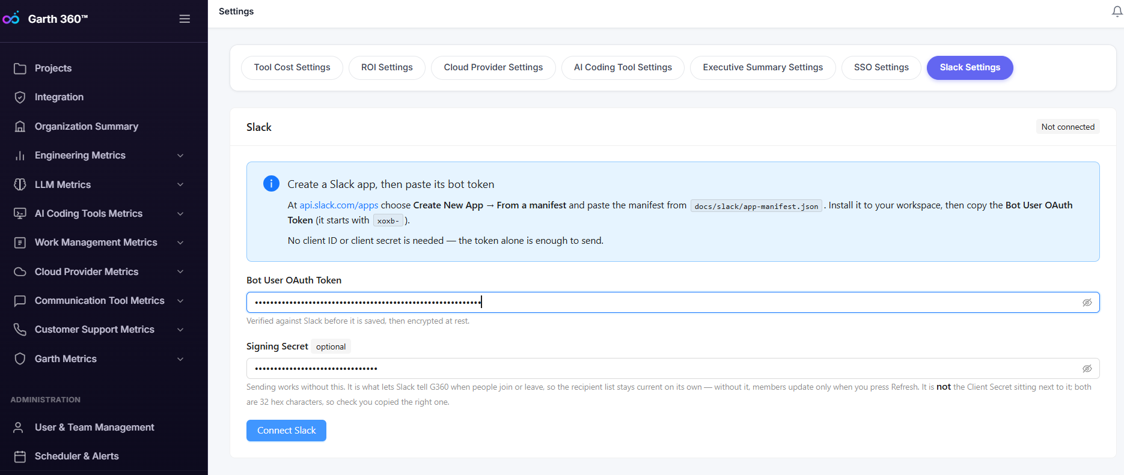Expand the Communication Tool Metrics chevron

tap(180, 301)
